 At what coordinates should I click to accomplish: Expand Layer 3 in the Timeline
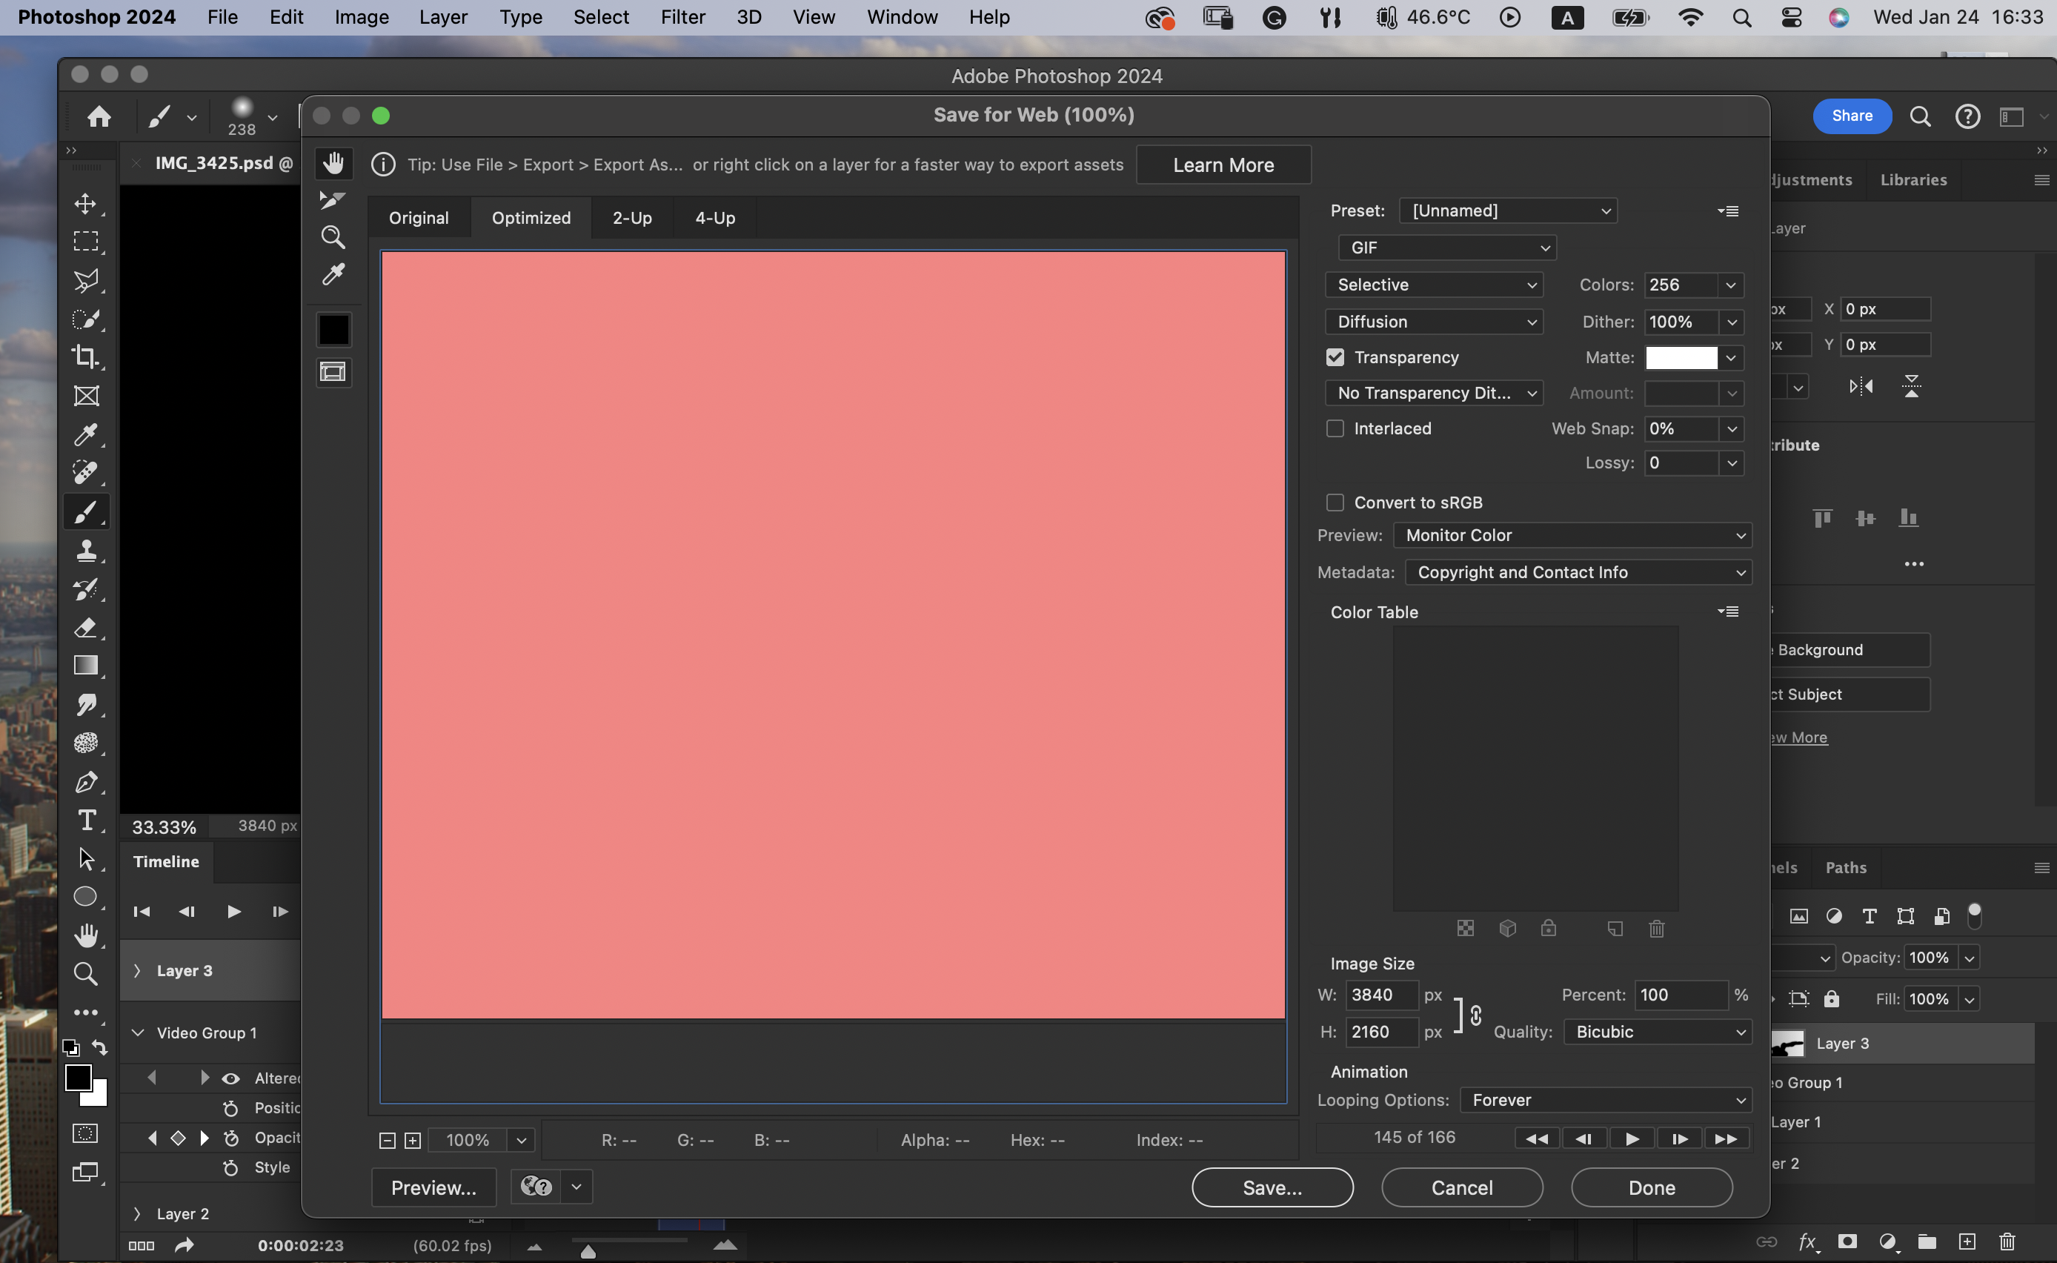click(138, 971)
